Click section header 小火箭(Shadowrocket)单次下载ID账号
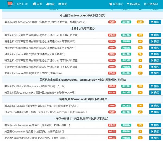Image resolution: width=163 pixels, height=141 pixels. tap(83, 15)
